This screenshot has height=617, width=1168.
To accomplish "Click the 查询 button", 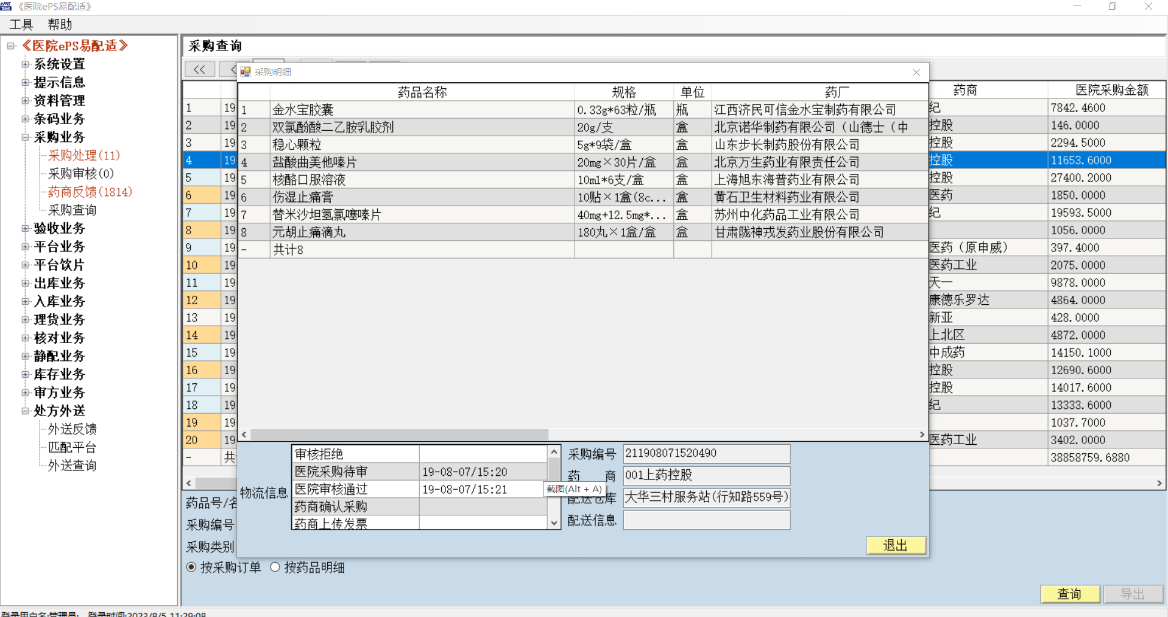I will tap(1069, 594).
